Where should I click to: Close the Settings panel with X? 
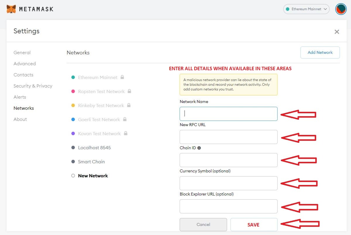tap(337, 32)
